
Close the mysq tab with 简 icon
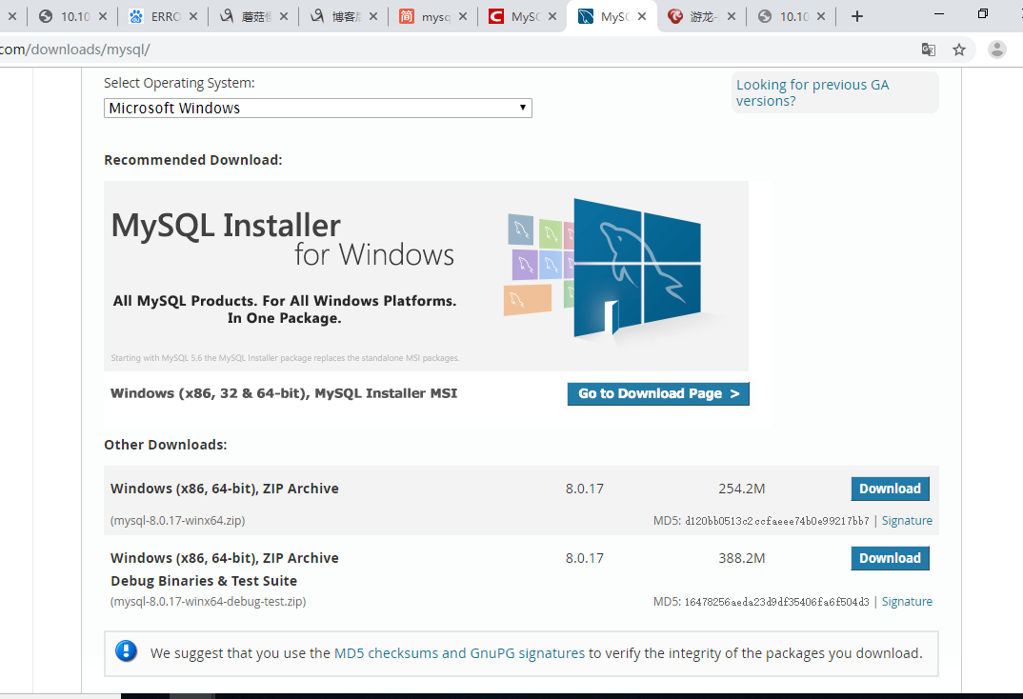tap(463, 16)
